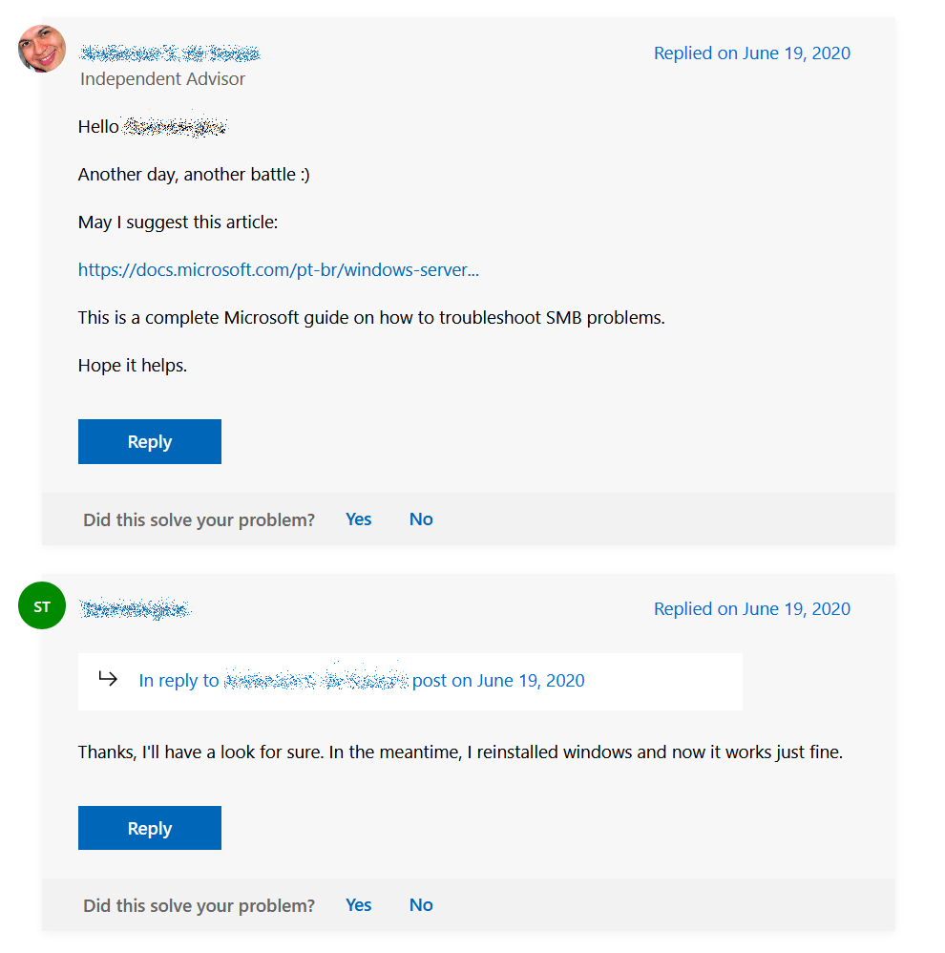This screenshot has height=953, width=945.
Task: Open the 'In reply to ... post on June 19, 2020' link
Action: point(361,681)
